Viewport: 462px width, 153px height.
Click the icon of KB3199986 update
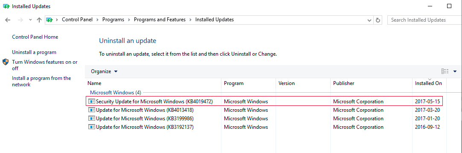92,119
